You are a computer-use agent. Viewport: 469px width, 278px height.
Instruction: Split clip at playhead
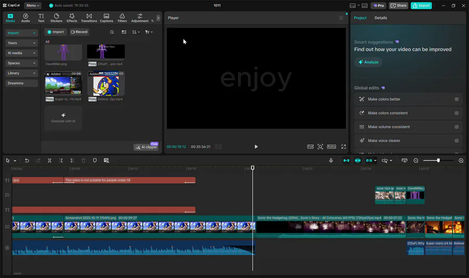[x=50, y=160]
